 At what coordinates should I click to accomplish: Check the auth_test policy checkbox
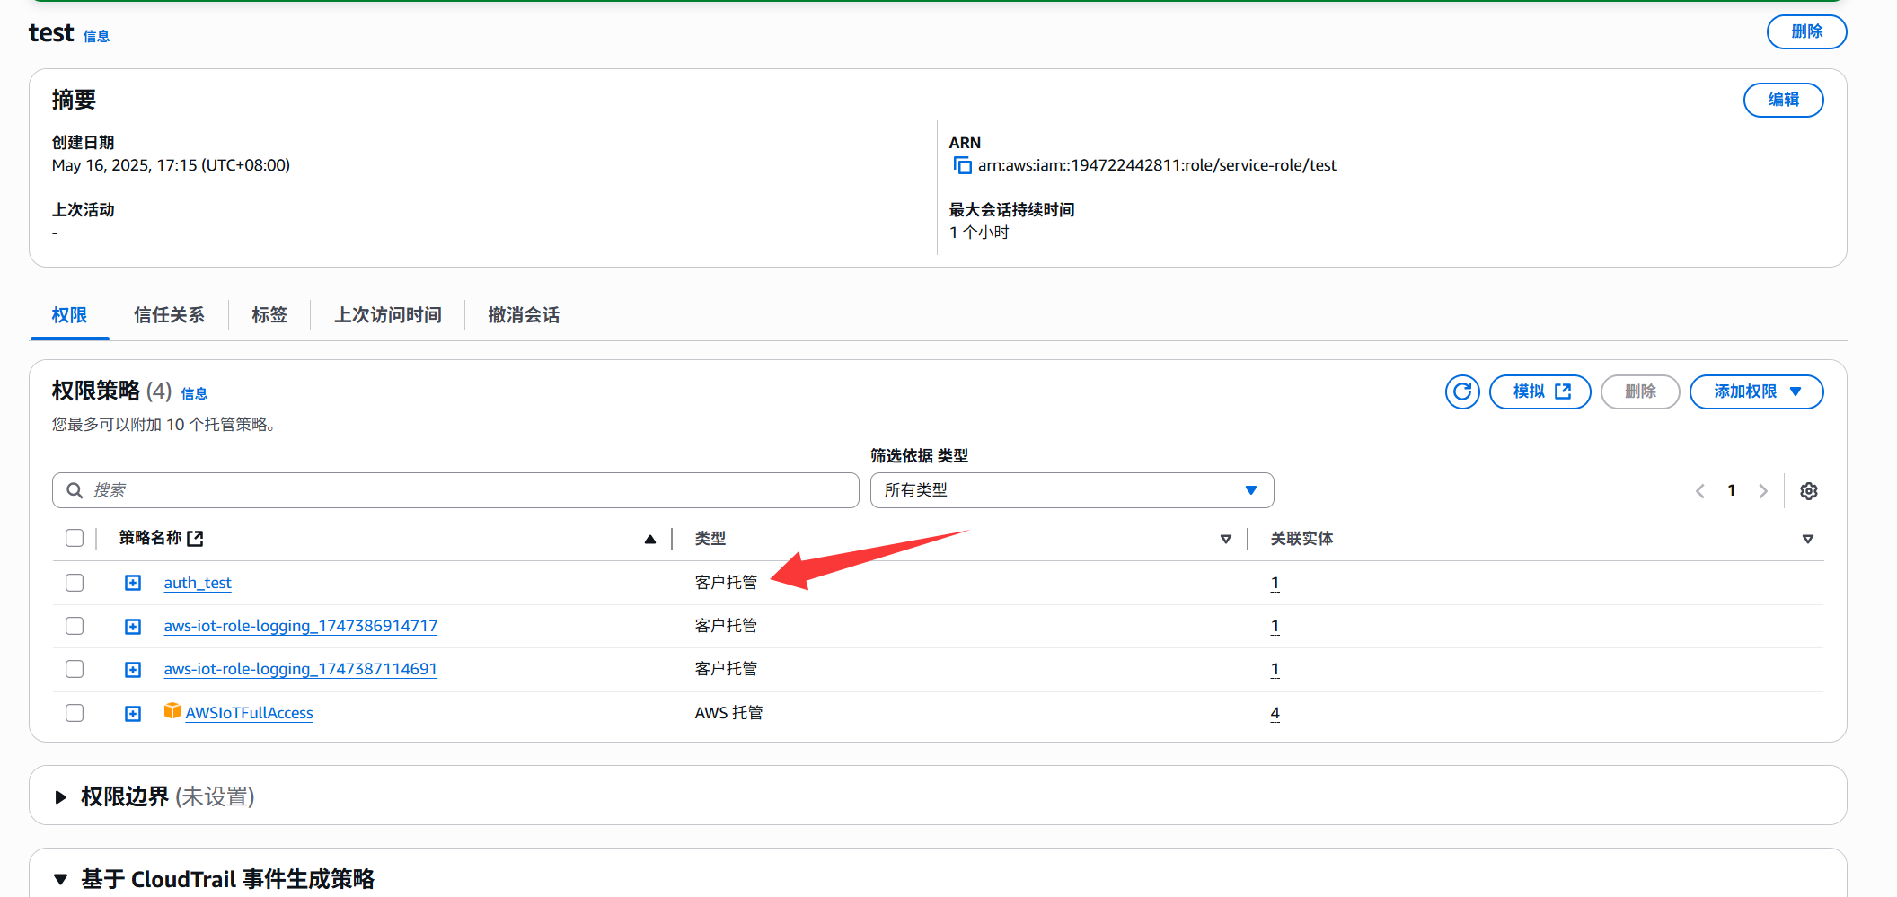pyautogui.click(x=75, y=583)
